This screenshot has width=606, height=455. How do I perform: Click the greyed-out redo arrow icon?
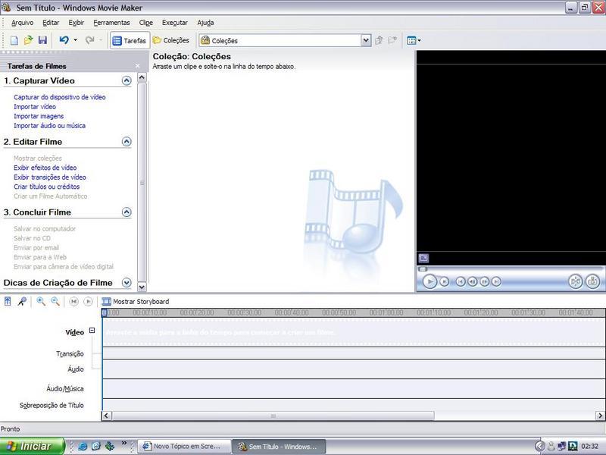pyautogui.click(x=89, y=40)
